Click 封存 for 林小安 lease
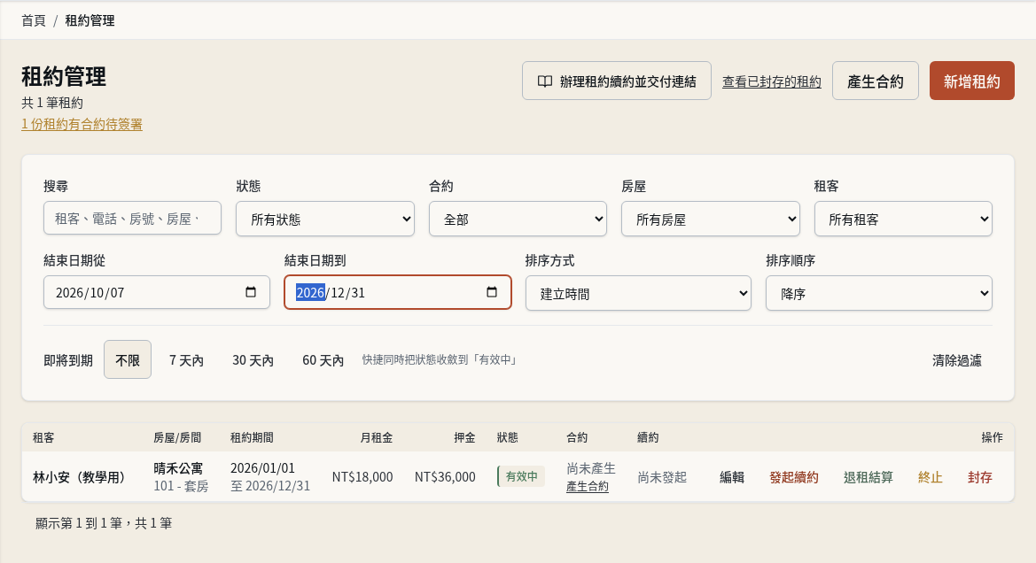The image size is (1036, 563). 980,477
